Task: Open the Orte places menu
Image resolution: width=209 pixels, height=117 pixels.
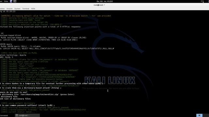Action: click(x=6, y=1)
